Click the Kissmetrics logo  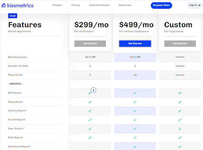[x=17, y=6]
